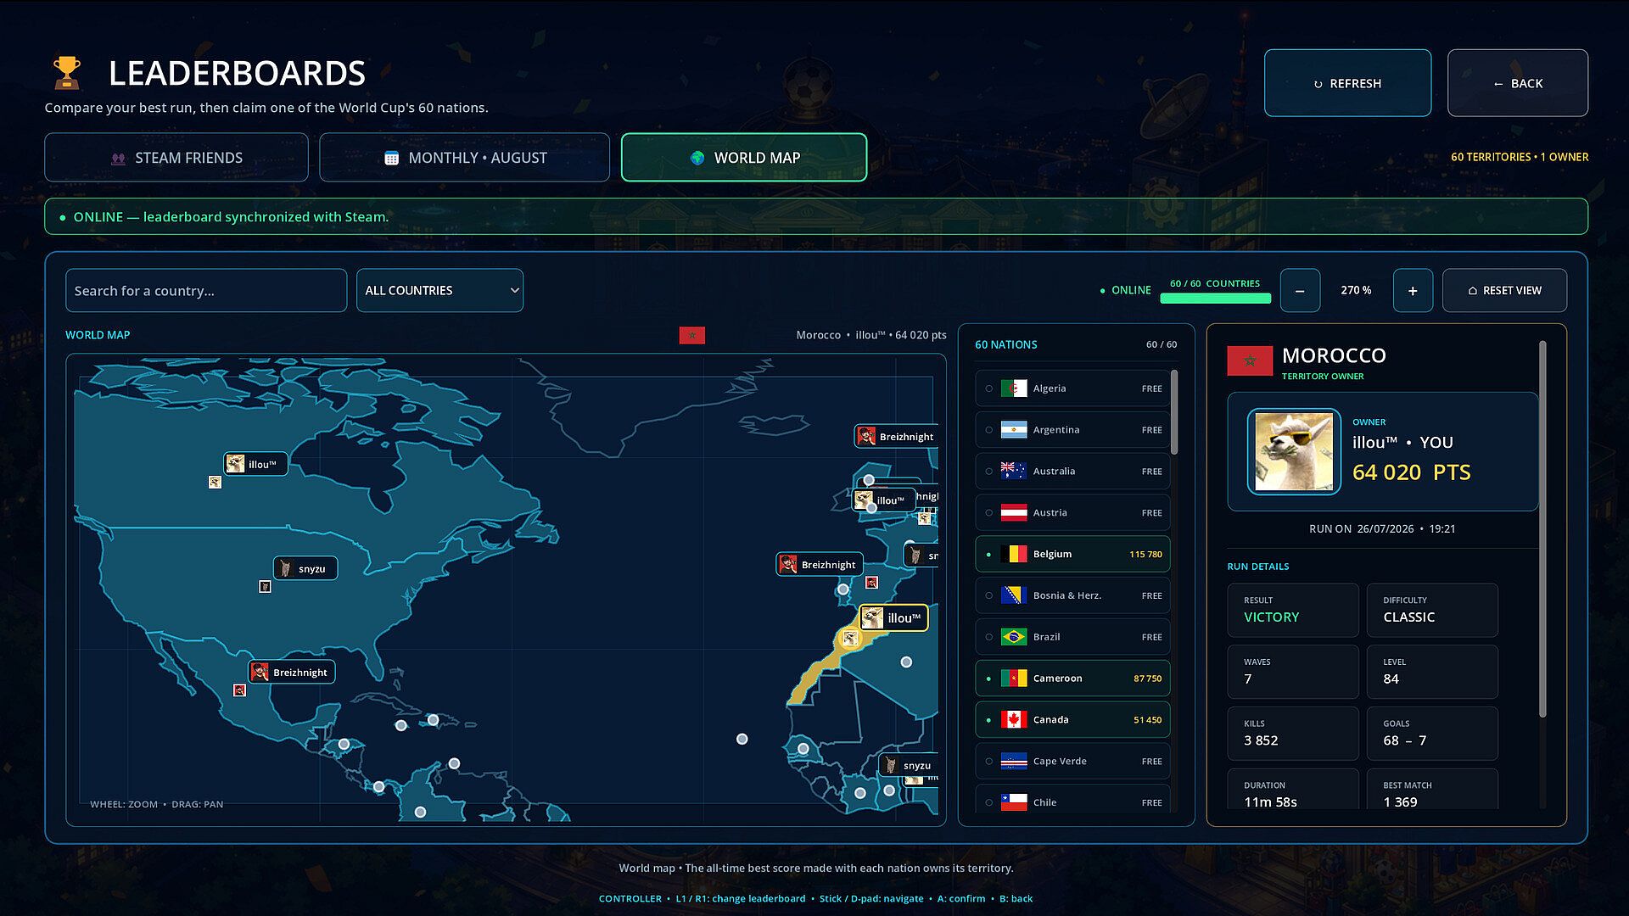Click the status dot on Argentina row

click(989, 430)
